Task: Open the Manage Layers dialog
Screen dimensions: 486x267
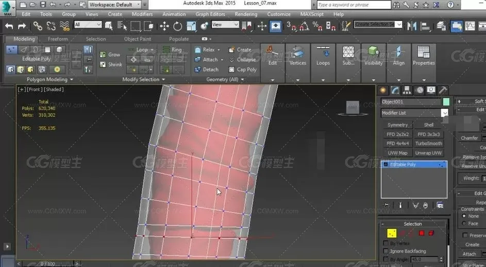Action: tap(441, 26)
